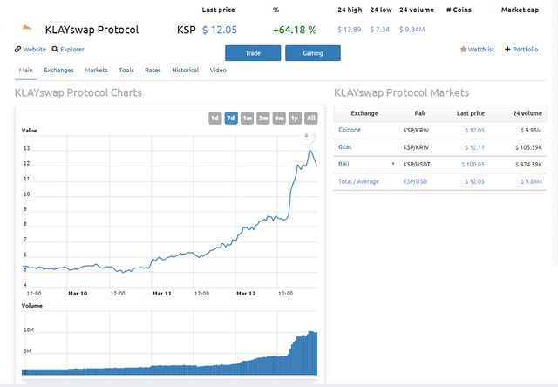Click the KSP ticker symbol
Viewport: 558px width, 387px height.
[186, 30]
